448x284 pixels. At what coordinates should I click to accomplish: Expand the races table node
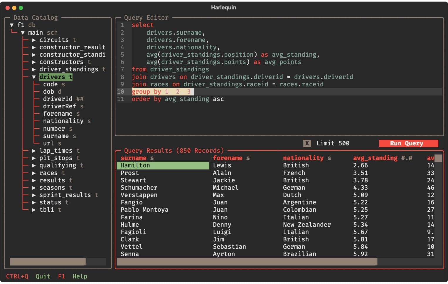(34, 173)
